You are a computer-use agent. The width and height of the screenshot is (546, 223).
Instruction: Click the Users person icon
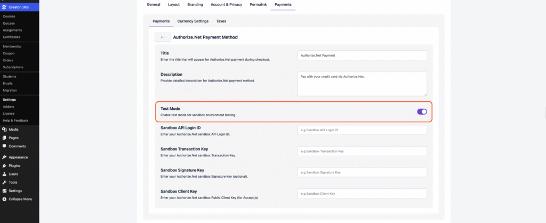pyautogui.click(x=4, y=174)
